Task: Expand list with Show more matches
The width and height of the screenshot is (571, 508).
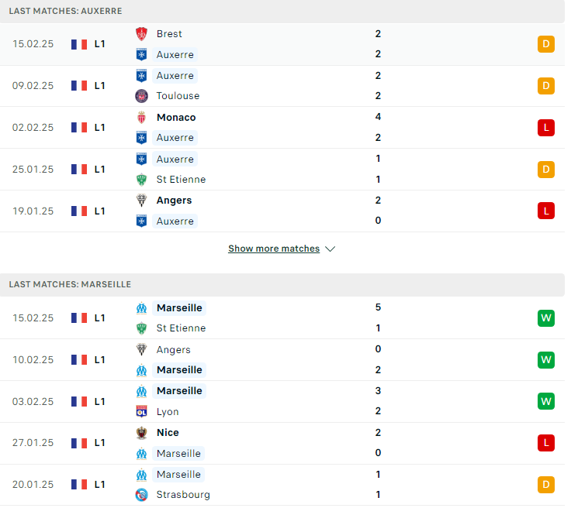Action: [x=274, y=249]
